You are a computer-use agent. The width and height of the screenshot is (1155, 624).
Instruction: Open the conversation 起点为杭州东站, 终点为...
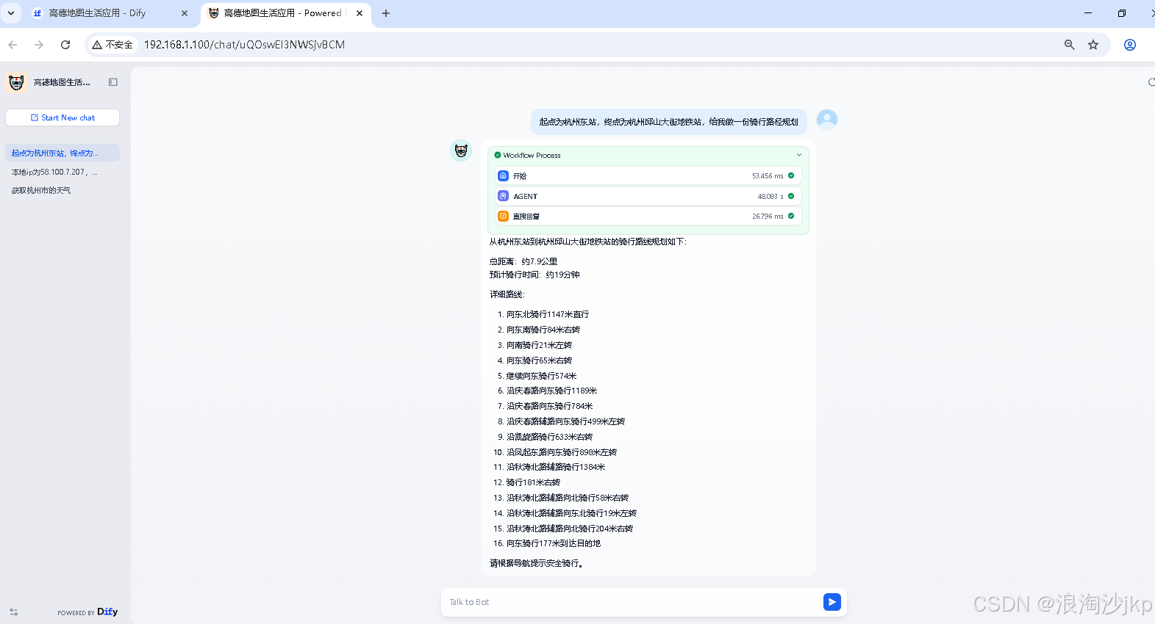[x=62, y=153]
